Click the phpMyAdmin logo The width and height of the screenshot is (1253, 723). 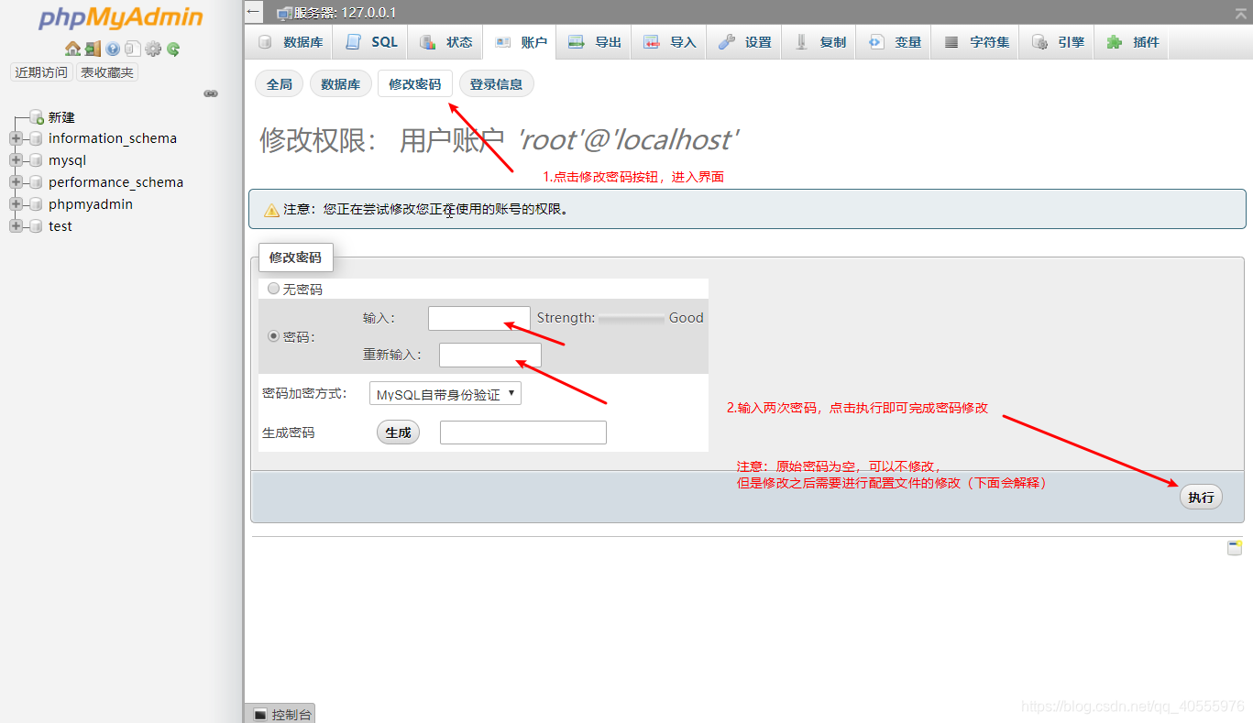(121, 18)
